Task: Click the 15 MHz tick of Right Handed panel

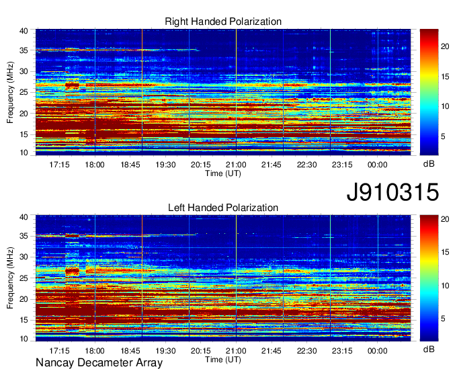Action: (24, 134)
